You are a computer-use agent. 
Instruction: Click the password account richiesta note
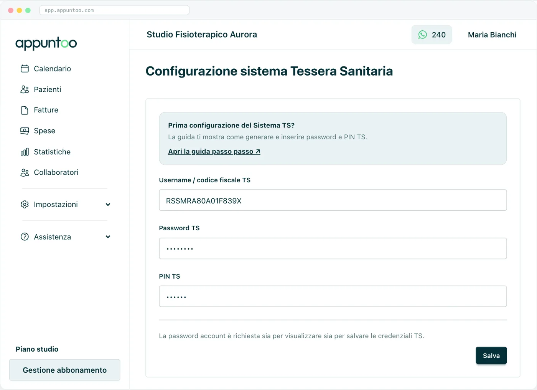[292, 336]
